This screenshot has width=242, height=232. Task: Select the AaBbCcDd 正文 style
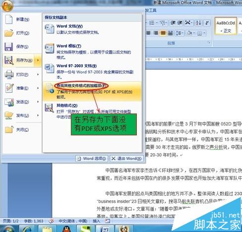(x=226, y=26)
